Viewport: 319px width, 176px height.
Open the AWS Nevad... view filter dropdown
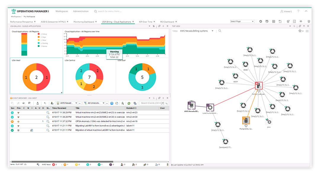pyautogui.click(x=76, y=103)
